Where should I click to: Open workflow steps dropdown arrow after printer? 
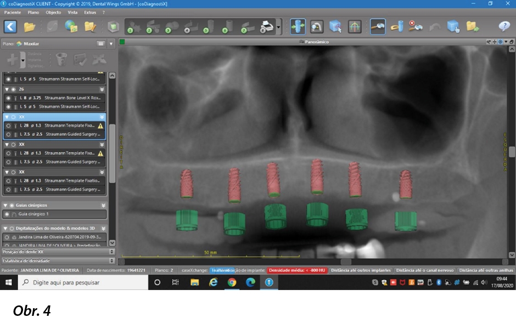[278, 27]
